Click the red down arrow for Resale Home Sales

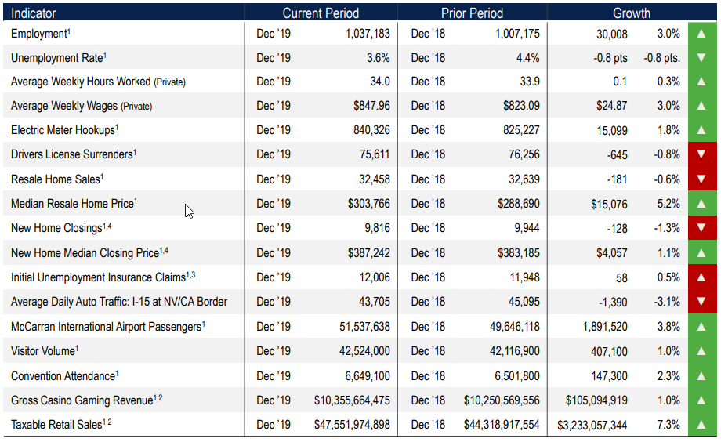pos(701,179)
